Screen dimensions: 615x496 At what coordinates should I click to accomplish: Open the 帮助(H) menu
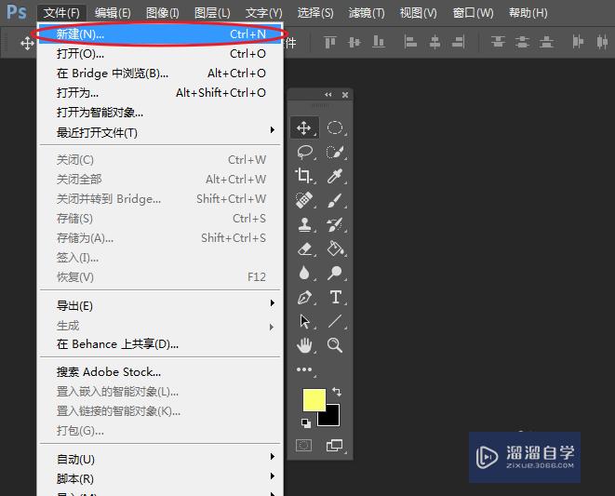[528, 13]
